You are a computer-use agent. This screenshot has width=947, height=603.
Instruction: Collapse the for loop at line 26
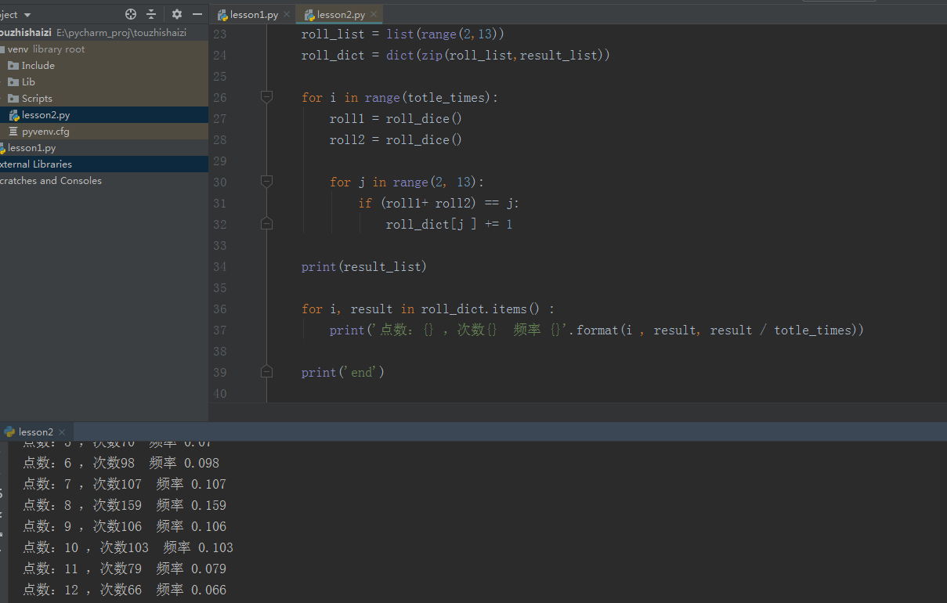click(266, 97)
